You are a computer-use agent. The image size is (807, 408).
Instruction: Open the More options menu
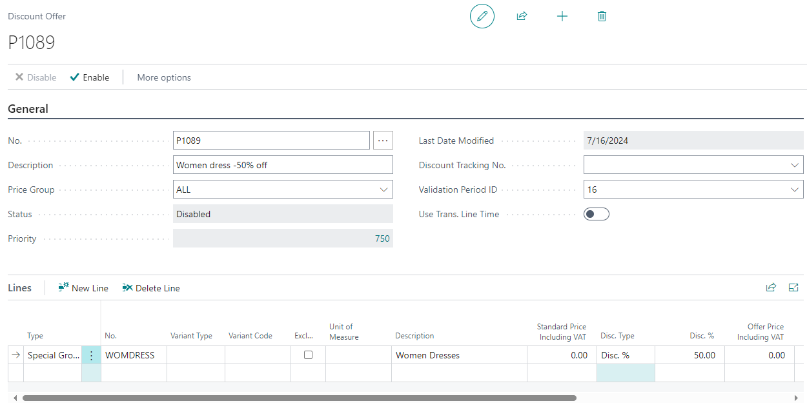point(164,77)
